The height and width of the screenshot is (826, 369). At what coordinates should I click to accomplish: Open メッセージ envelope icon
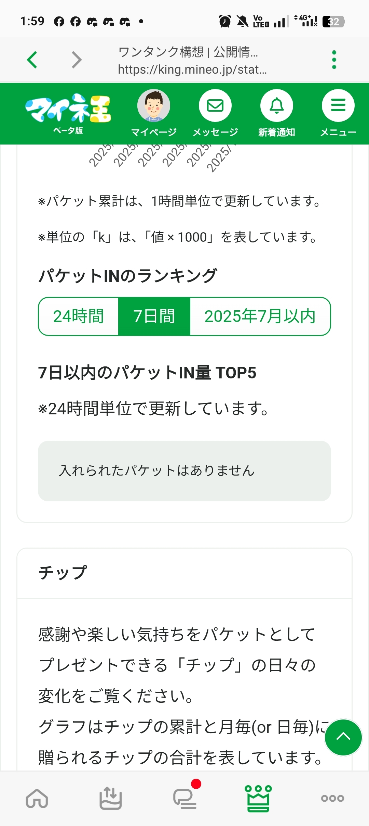coord(215,106)
